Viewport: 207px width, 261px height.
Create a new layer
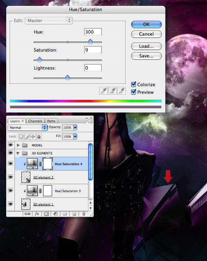(x=74, y=214)
